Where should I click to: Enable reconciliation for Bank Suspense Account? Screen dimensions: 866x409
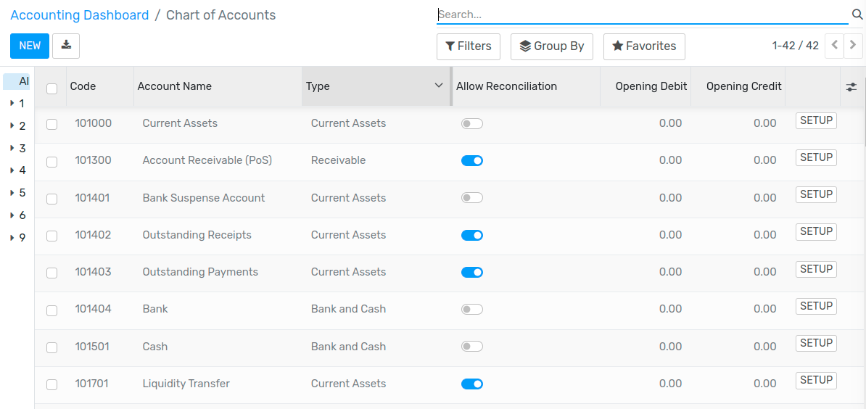(x=472, y=197)
